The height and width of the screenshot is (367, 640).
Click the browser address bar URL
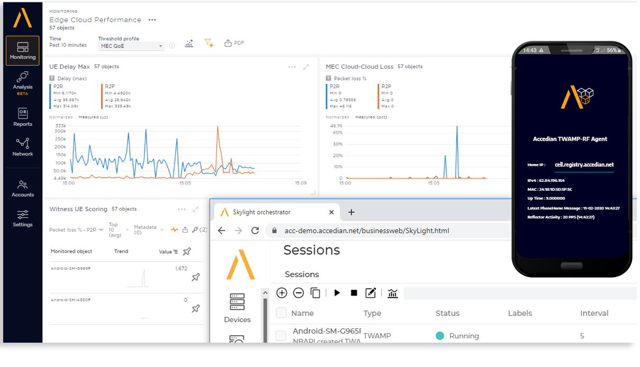pyautogui.click(x=367, y=231)
